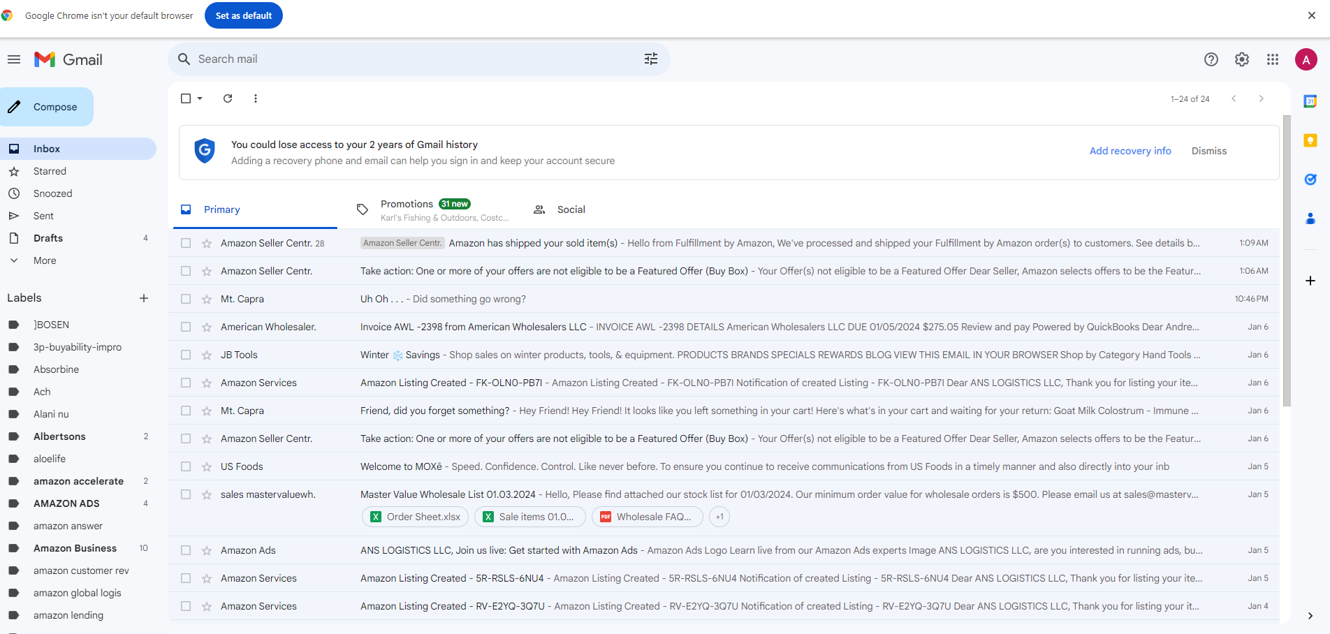Star the US Foods email

pos(207,466)
